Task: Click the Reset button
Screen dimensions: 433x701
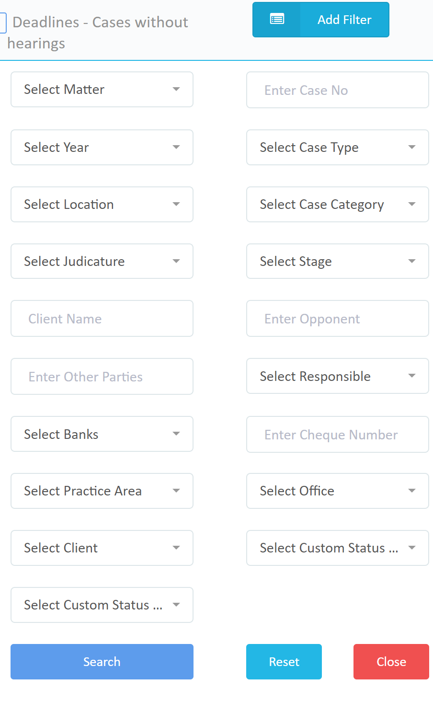Action: tap(284, 662)
